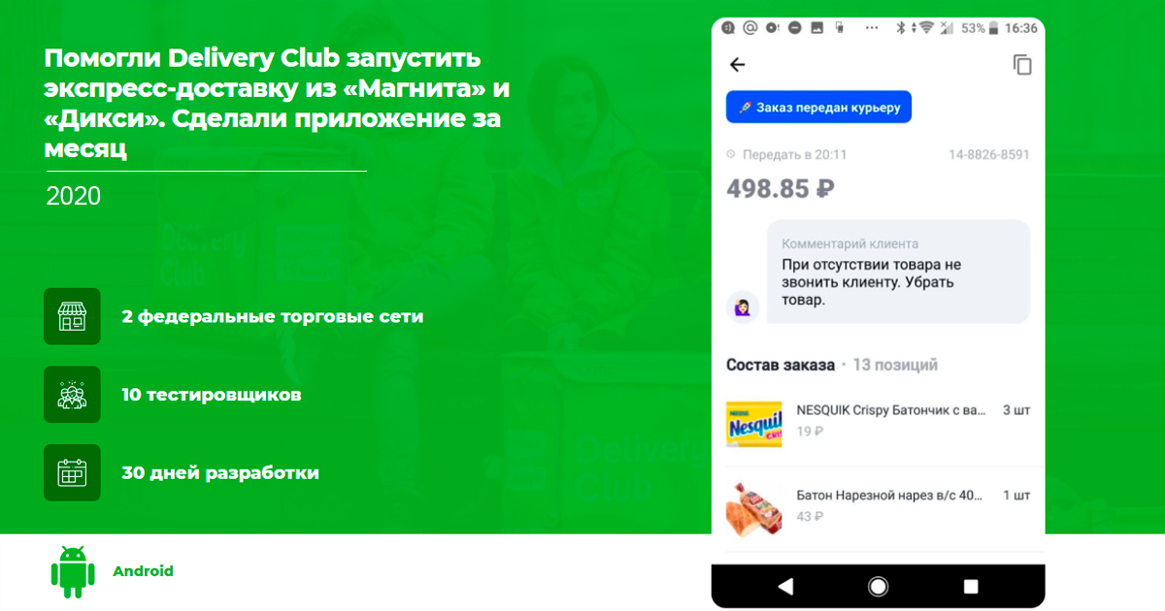The height and width of the screenshot is (611, 1165).
Task: Tap the "Состав заказа" section header
Action: pos(781,365)
